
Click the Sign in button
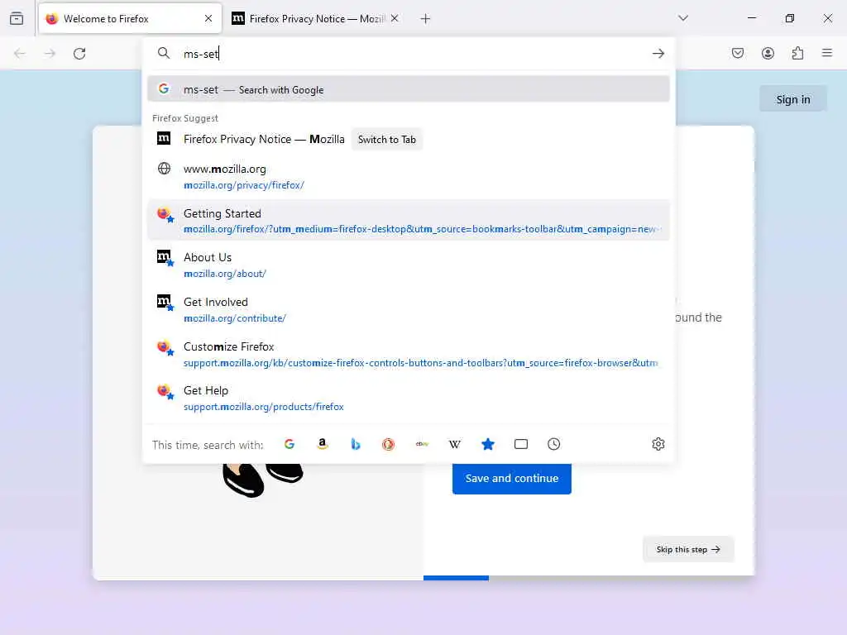click(793, 99)
